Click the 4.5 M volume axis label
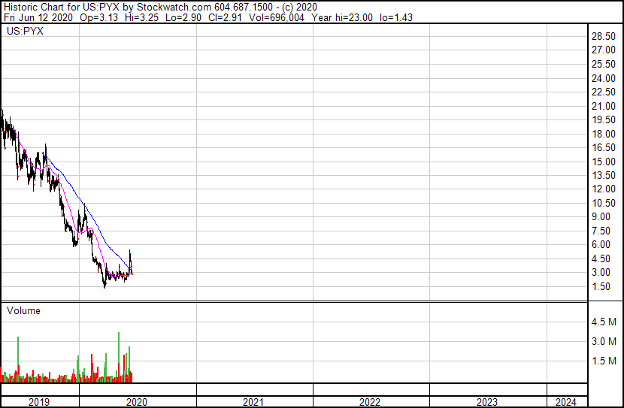624x408 pixels. tap(604, 322)
